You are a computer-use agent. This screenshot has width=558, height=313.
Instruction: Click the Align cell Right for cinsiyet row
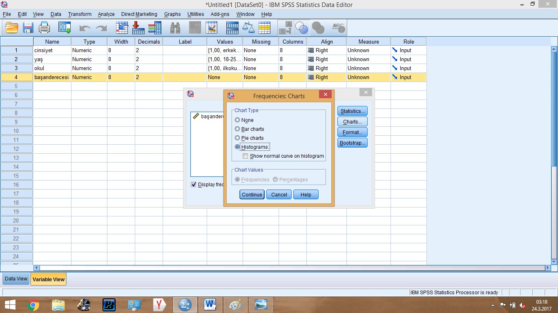(326, 51)
